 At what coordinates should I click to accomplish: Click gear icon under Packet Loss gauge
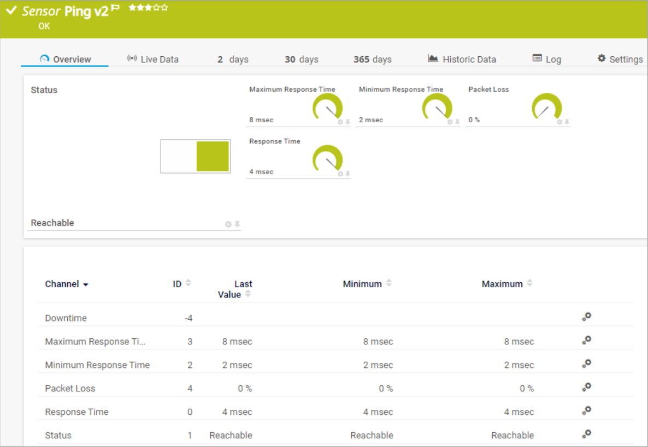coord(559,122)
